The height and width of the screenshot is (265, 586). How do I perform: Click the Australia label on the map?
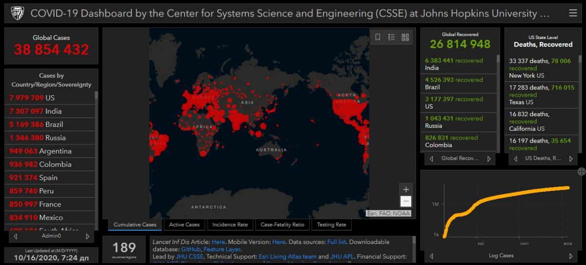[x=272, y=150]
